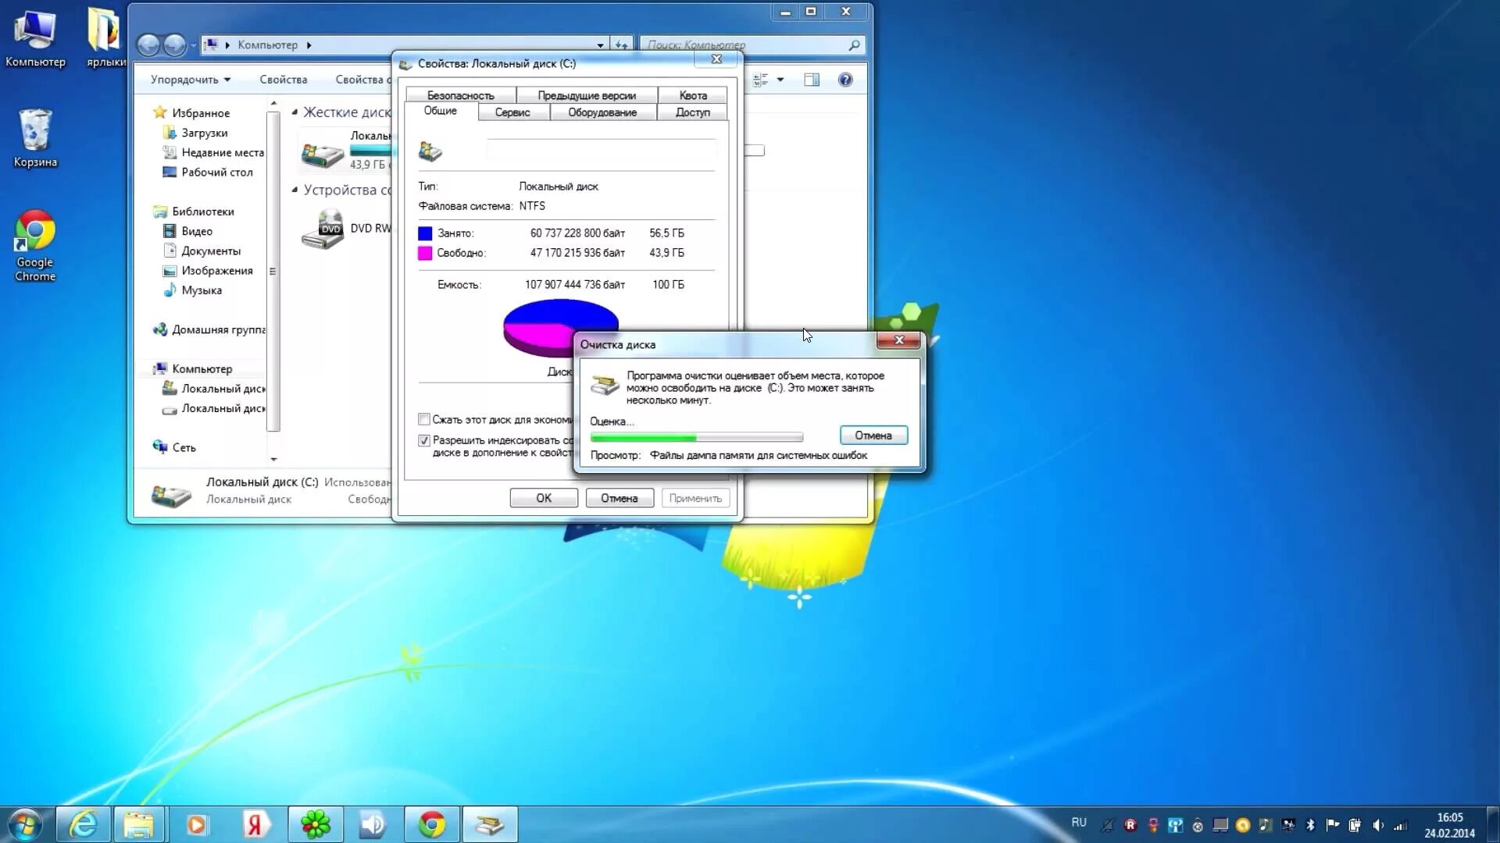The height and width of the screenshot is (843, 1500).
Task: Open Yandex browser from taskbar
Action: tap(255, 824)
